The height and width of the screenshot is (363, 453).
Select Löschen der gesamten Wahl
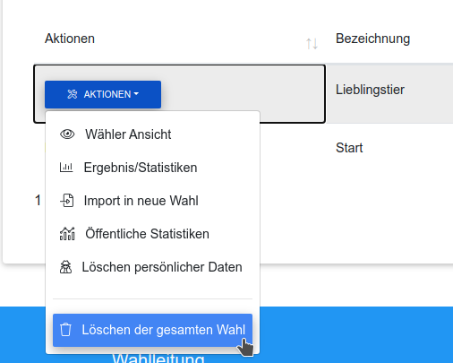click(x=152, y=330)
